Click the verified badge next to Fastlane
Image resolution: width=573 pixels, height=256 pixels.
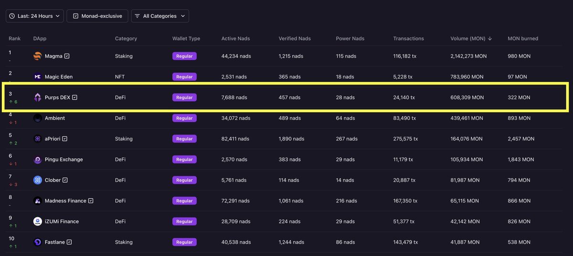pyautogui.click(x=69, y=242)
